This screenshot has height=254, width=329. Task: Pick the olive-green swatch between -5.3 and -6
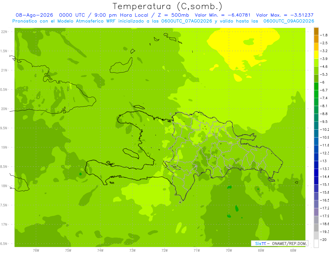coord(316,78)
